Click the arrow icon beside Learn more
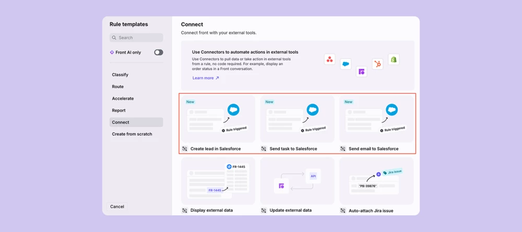This screenshot has height=232, width=522. pyautogui.click(x=217, y=78)
